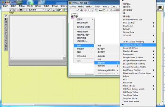This screenshot has width=165, height=107.
Task: Open the Align Objects dropdown
Action: point(49,10)
